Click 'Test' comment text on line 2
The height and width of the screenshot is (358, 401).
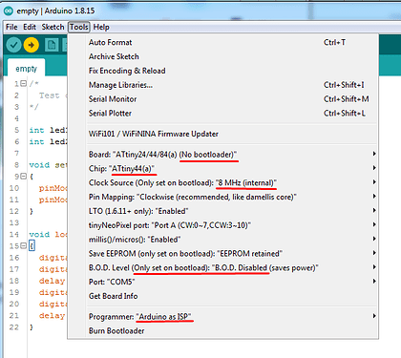[50, 95]
